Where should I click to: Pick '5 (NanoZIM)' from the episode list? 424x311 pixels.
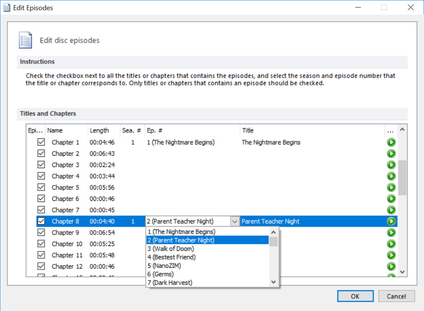(207, 265)
